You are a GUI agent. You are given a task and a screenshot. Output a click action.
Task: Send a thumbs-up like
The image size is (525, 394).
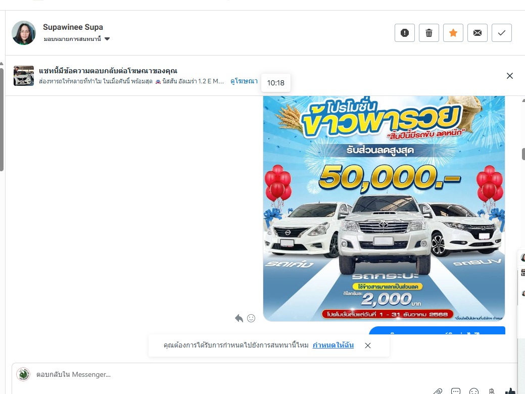coord(510,391)
